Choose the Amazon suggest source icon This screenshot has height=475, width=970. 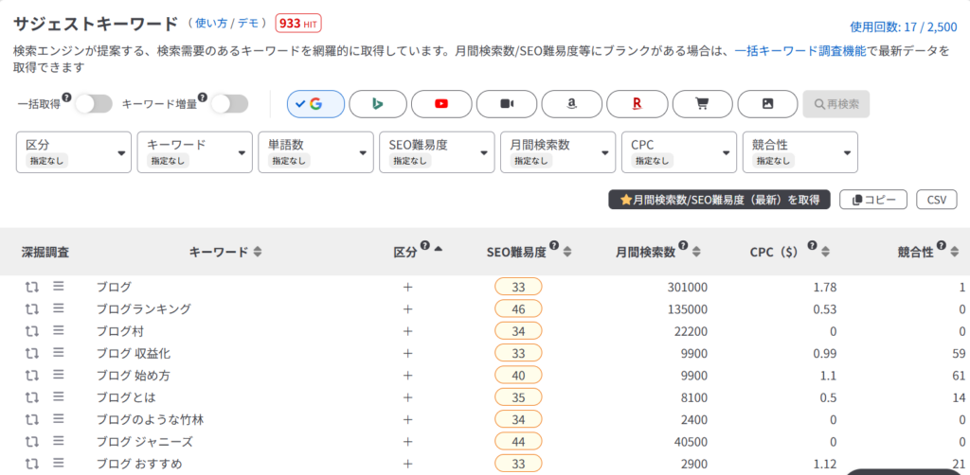pyautogui.click(x=571, y=104)
